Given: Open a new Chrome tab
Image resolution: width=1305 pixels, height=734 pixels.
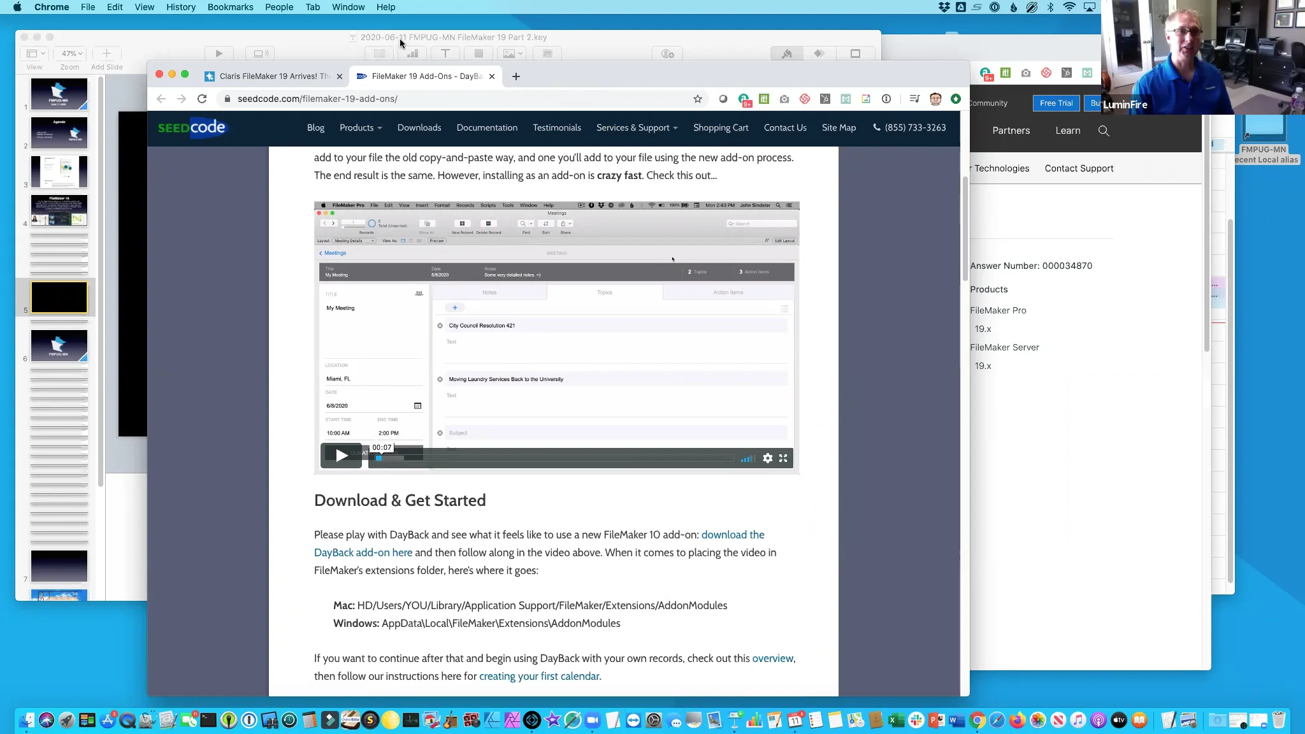Looking at the screenshot, I should [x=516, y=76].
